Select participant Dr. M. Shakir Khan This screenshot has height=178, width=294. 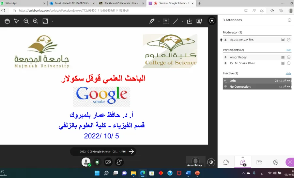coord(242,63)
